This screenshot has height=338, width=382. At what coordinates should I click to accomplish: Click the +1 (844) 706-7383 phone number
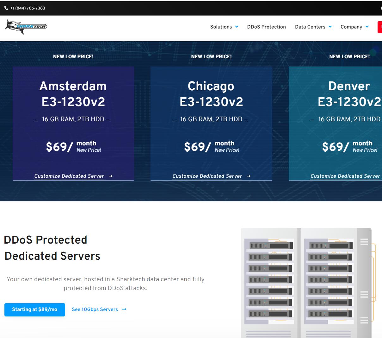[28, 8]
